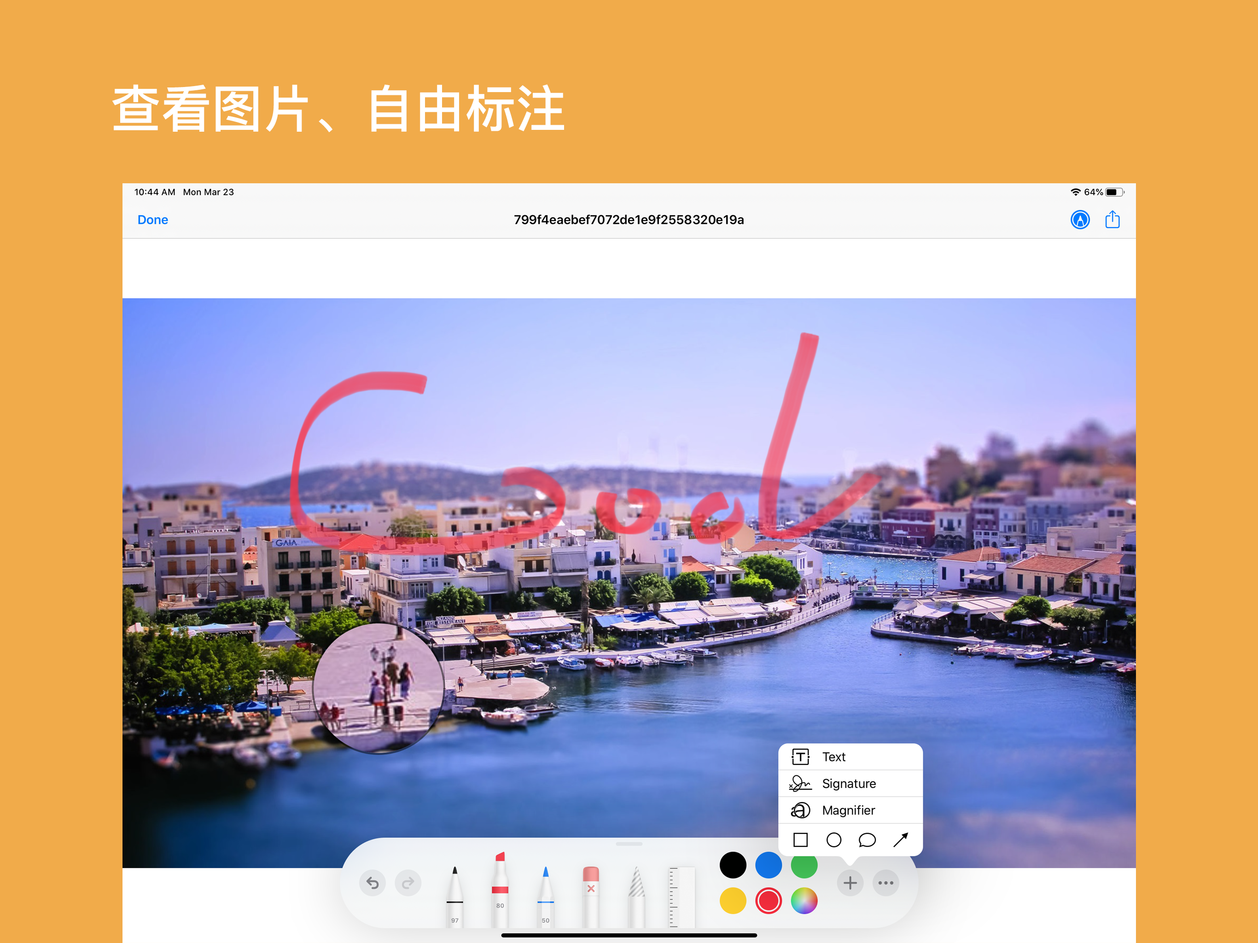Select the circular magnifier loupe on image
The width and height of the screenshot is (1258, 943).
[378, 687]
